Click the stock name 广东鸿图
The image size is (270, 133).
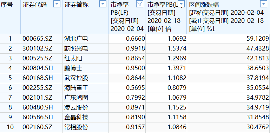click(x=76, y=98)
